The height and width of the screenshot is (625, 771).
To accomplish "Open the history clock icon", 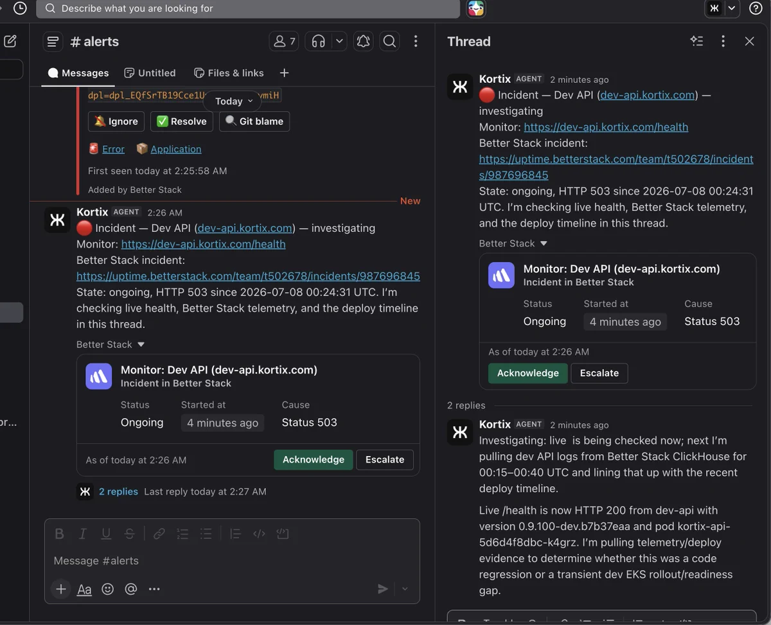I will pyautogui.click(x=20, y=8).
